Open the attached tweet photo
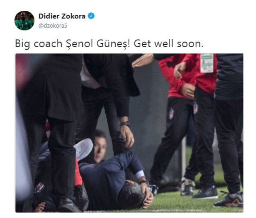This screenshot has height=218, width=256. click(x=129, y=133)
